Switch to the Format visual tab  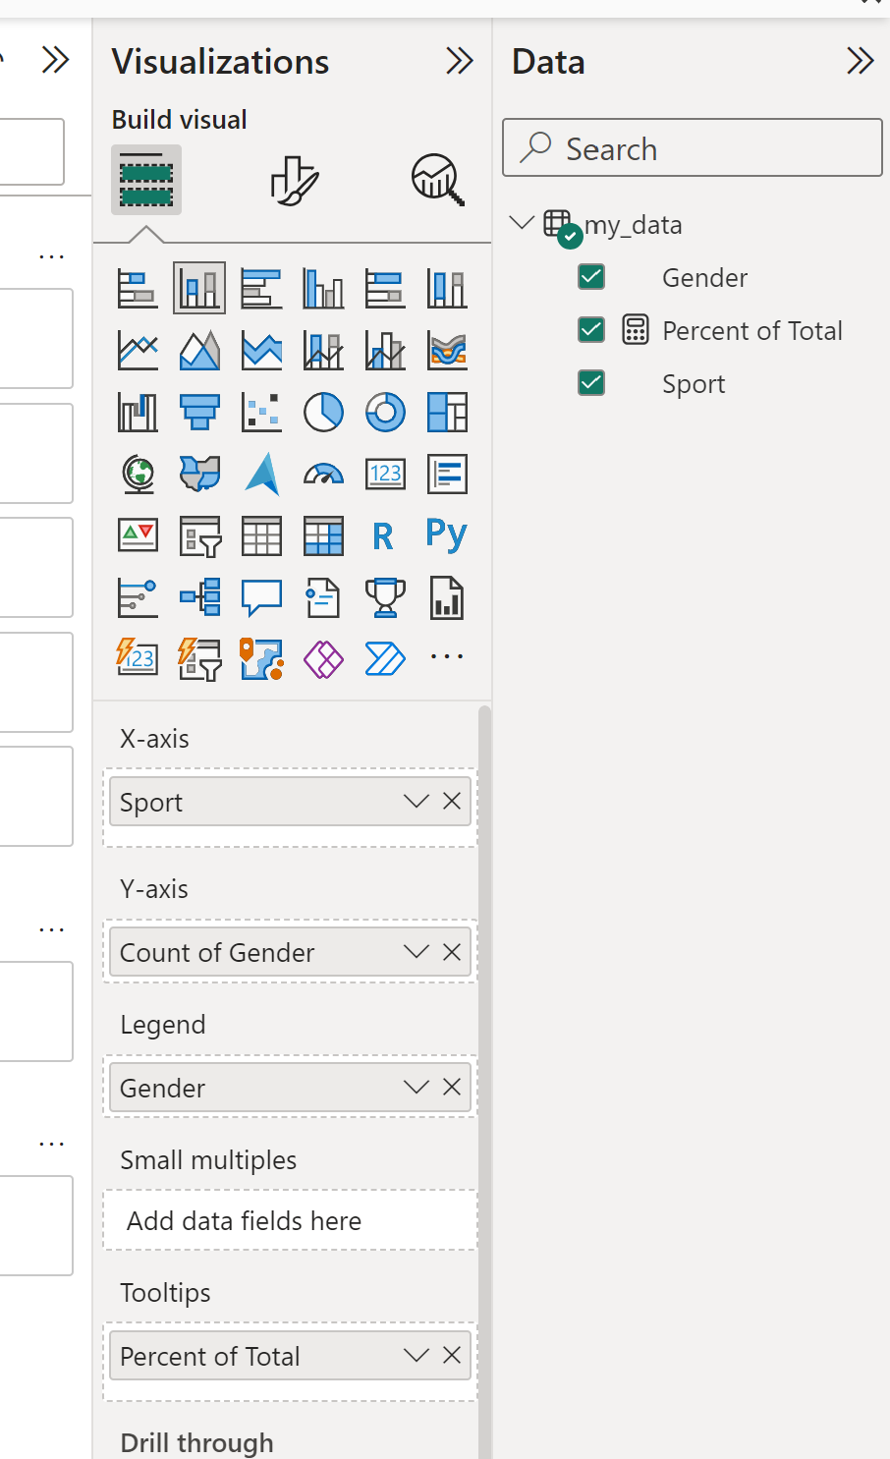click(x=294, y=180)
